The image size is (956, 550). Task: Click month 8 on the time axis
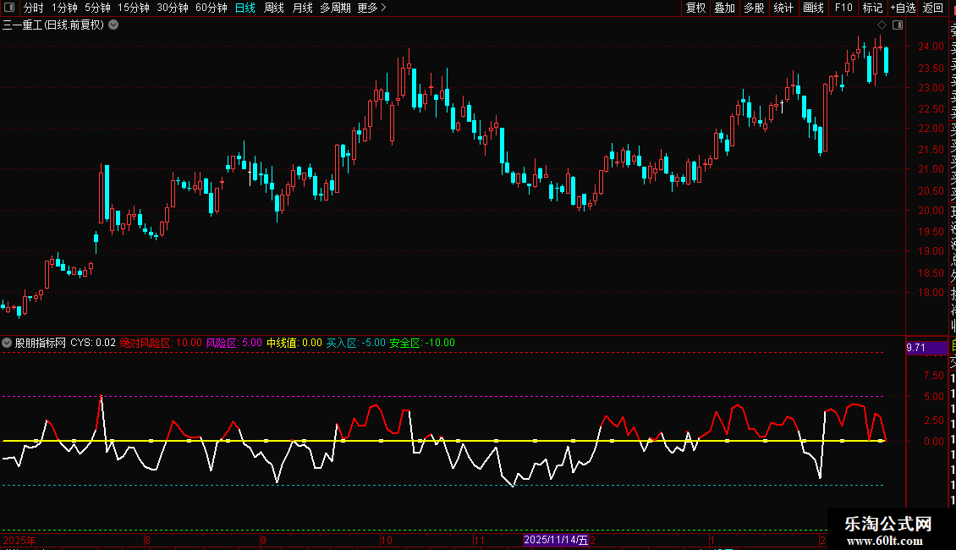pyautogui.click(x=147, y=540)
